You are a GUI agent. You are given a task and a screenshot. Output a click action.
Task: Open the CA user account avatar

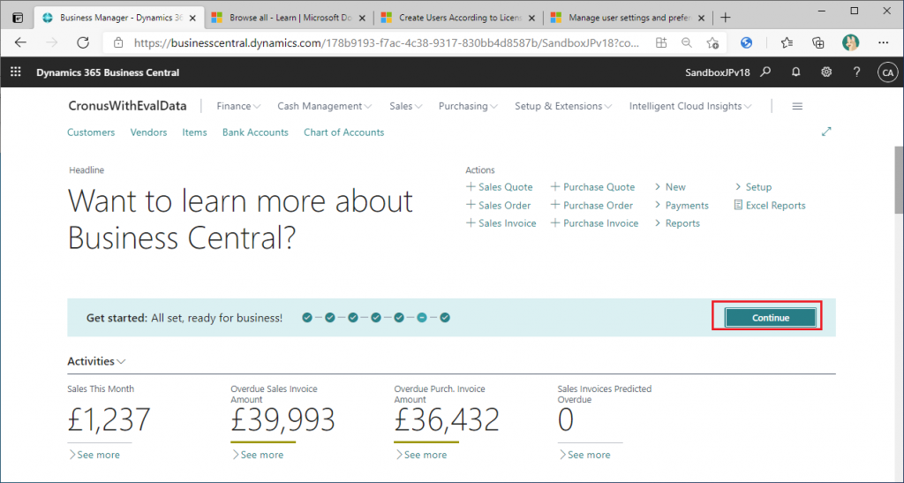(x=886, y=72)
